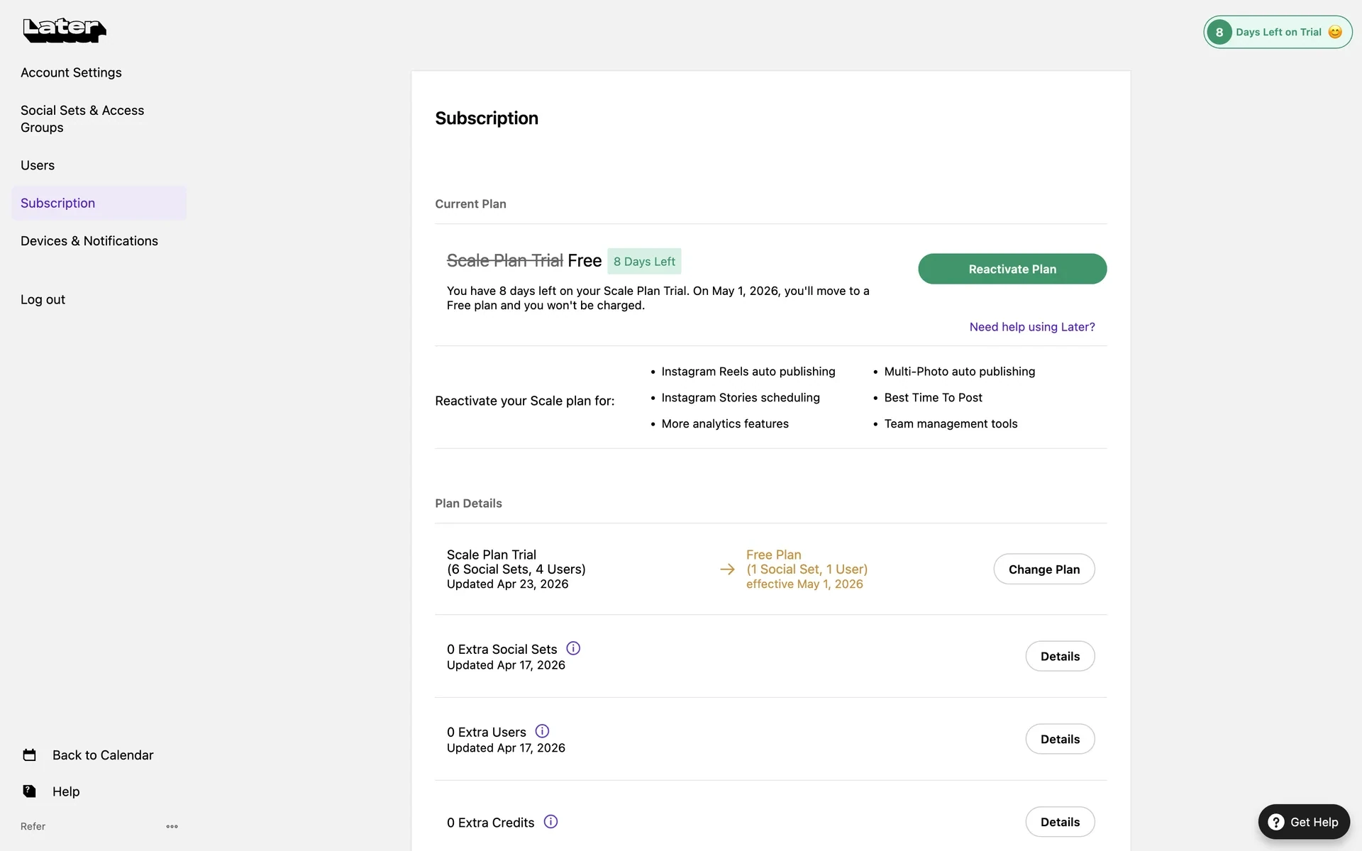1362x851 pixels.
Task: Click Instagram Stories scheduling bullet
Action: (x=741, y=398)
